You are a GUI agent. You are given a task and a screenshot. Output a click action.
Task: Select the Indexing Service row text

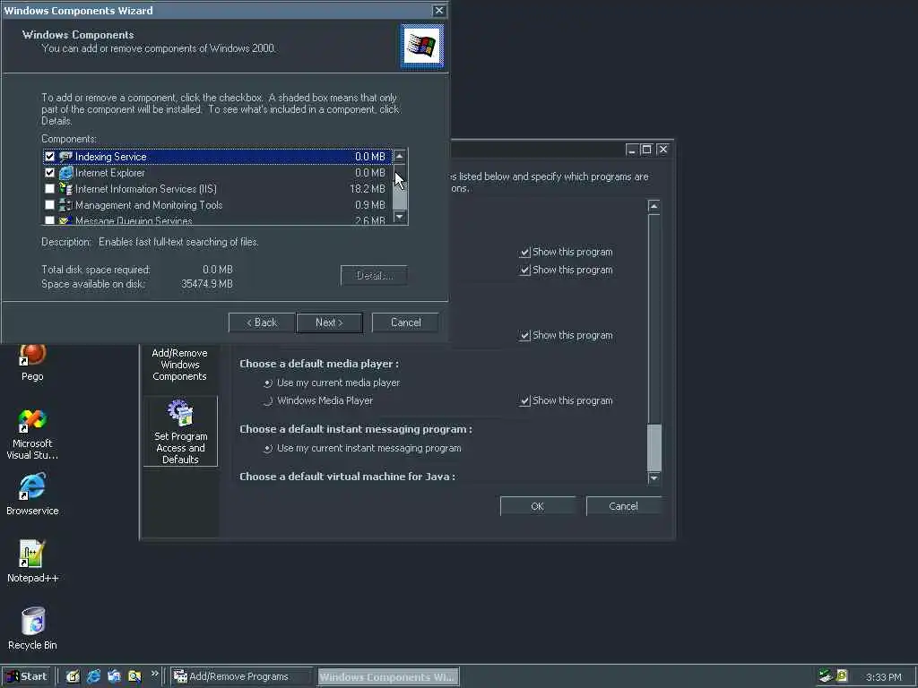pos(110,156)
